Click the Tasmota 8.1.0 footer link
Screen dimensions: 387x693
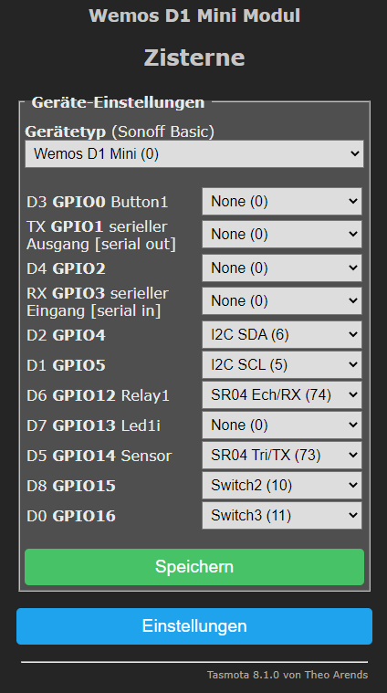click(288, 675)
